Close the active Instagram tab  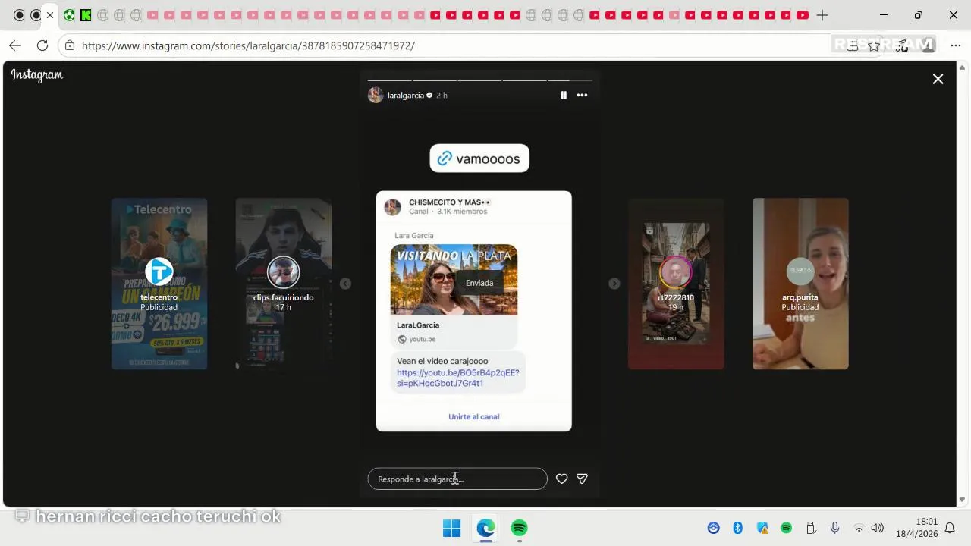[50, 15]
